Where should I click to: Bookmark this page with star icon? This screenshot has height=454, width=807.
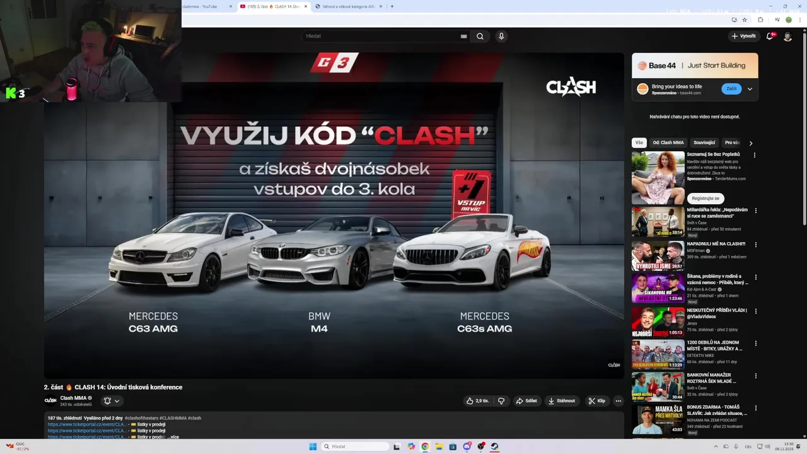[x=743, y=20]
